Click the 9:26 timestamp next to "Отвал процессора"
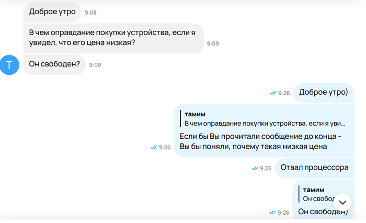 [266, 169]
